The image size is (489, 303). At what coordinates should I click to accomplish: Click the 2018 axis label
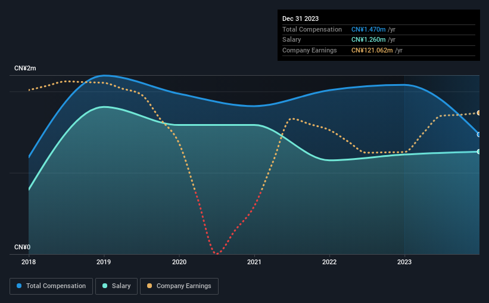29,262
